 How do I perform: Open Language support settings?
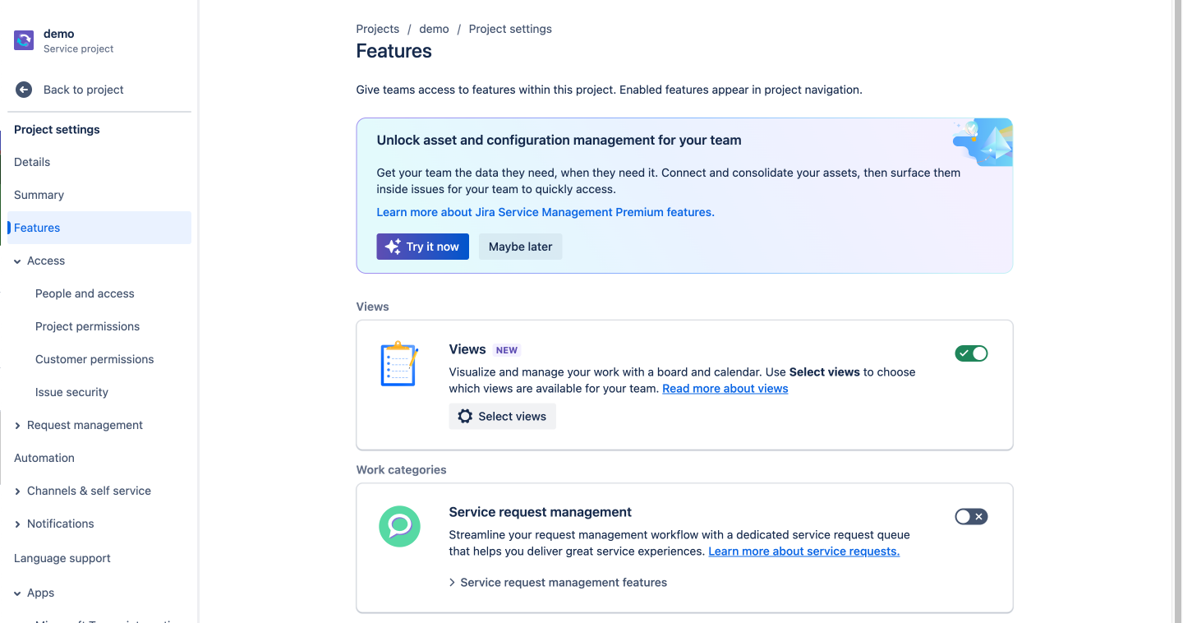click(99, 558)
